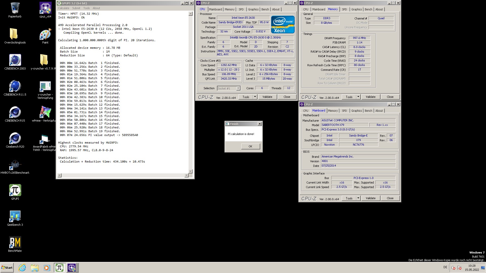Open Internet Explorer from taskbar
The image size is (486, 273).
[x=22, y=268]
